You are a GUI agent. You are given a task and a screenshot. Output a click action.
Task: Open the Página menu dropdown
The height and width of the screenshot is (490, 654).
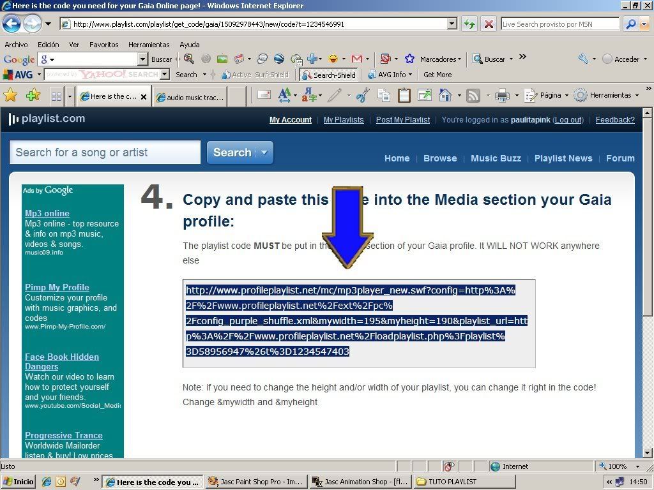click(x=567, y=96)
